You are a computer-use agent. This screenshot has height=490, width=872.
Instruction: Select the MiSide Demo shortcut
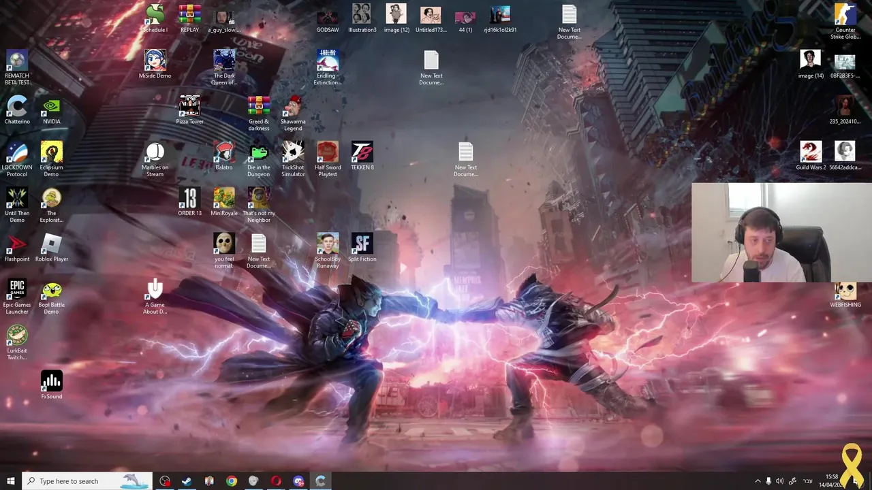pyautogui.click(x=155, y=64)
